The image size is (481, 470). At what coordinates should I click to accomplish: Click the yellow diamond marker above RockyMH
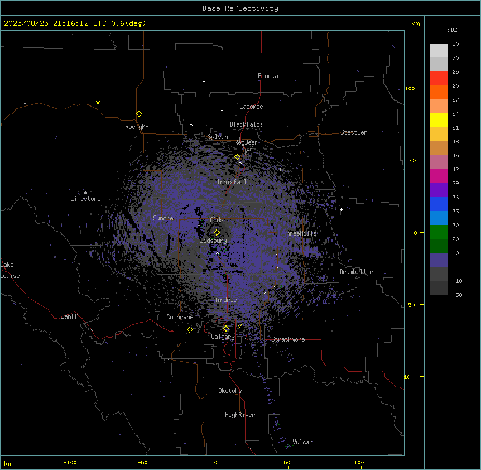point(139,114)
